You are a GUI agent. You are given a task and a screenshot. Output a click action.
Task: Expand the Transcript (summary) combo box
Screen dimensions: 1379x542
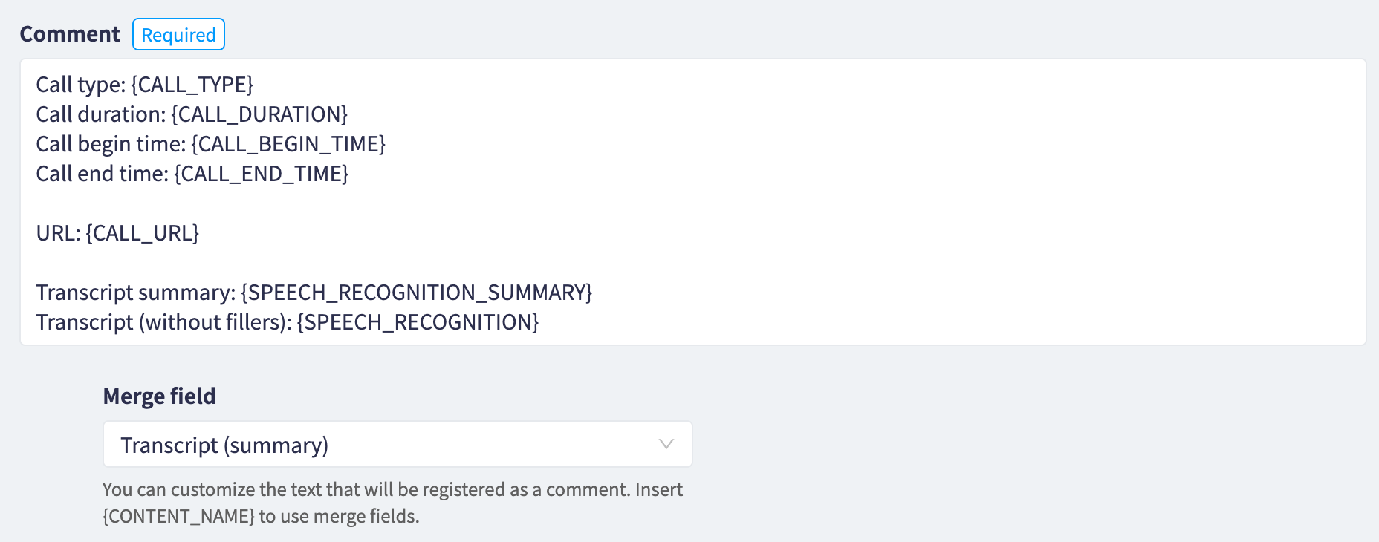click(x=397, y=444)
